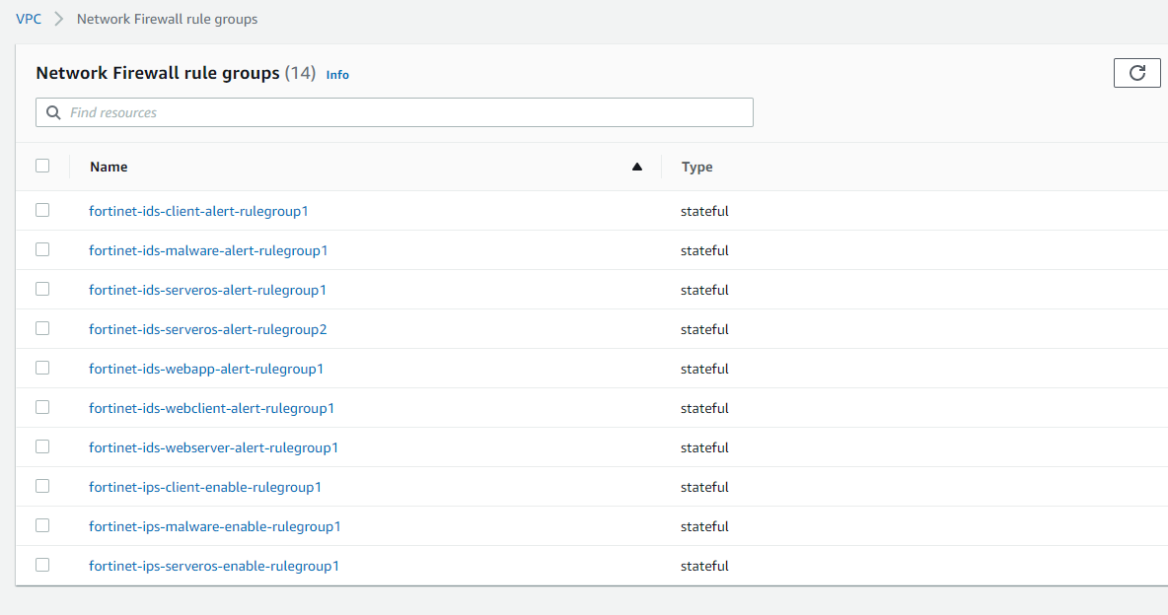Open fortinet-ids-serveros-alert-rulegroup1

click(x=207, y=289)
